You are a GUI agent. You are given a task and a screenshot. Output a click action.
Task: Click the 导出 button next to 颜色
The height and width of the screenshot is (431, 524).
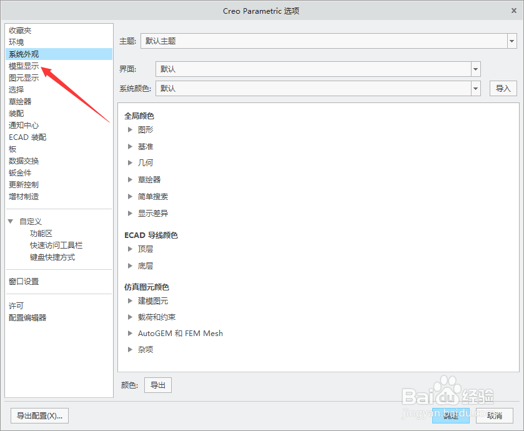click(157, 385)
